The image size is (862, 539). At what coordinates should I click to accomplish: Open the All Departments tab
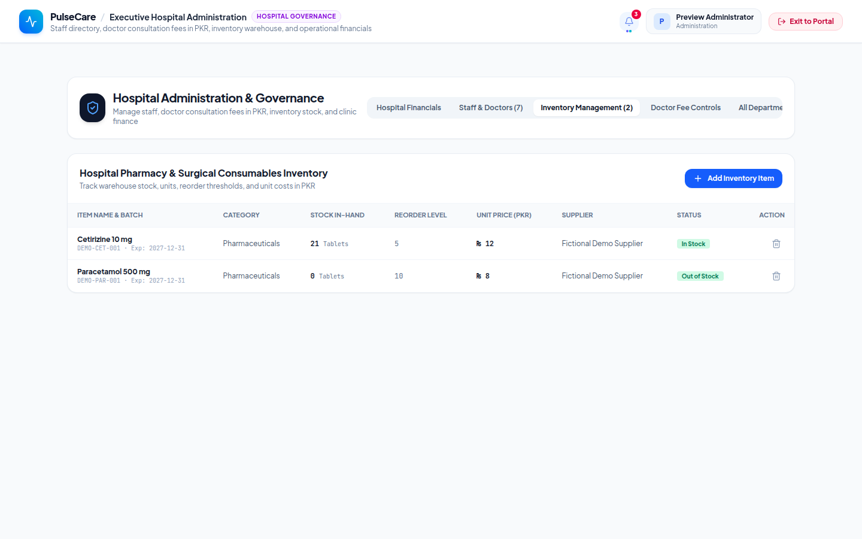click(x=760, y=108)
